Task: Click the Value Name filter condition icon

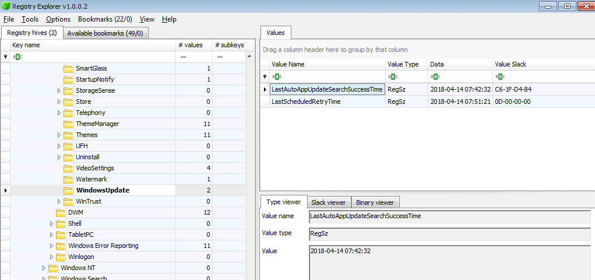Action: pos(277,77)
